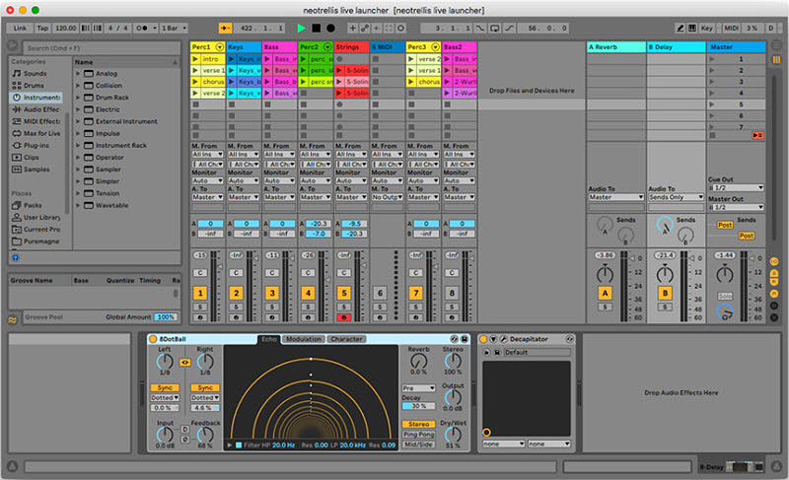Toggle track 5 arm record button
This screenshot has width=789, height=480.
click(344, 318)
